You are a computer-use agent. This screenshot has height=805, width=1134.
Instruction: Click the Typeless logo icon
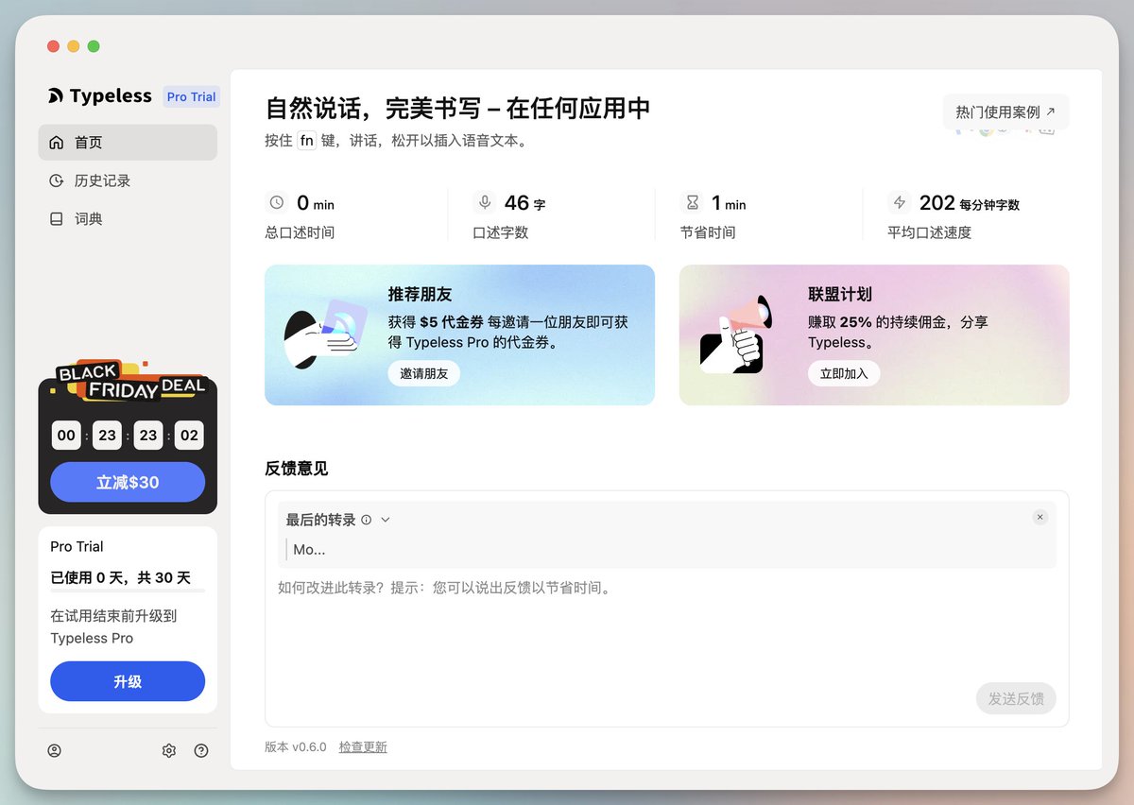pyautogui.click(x=56, y=96)
